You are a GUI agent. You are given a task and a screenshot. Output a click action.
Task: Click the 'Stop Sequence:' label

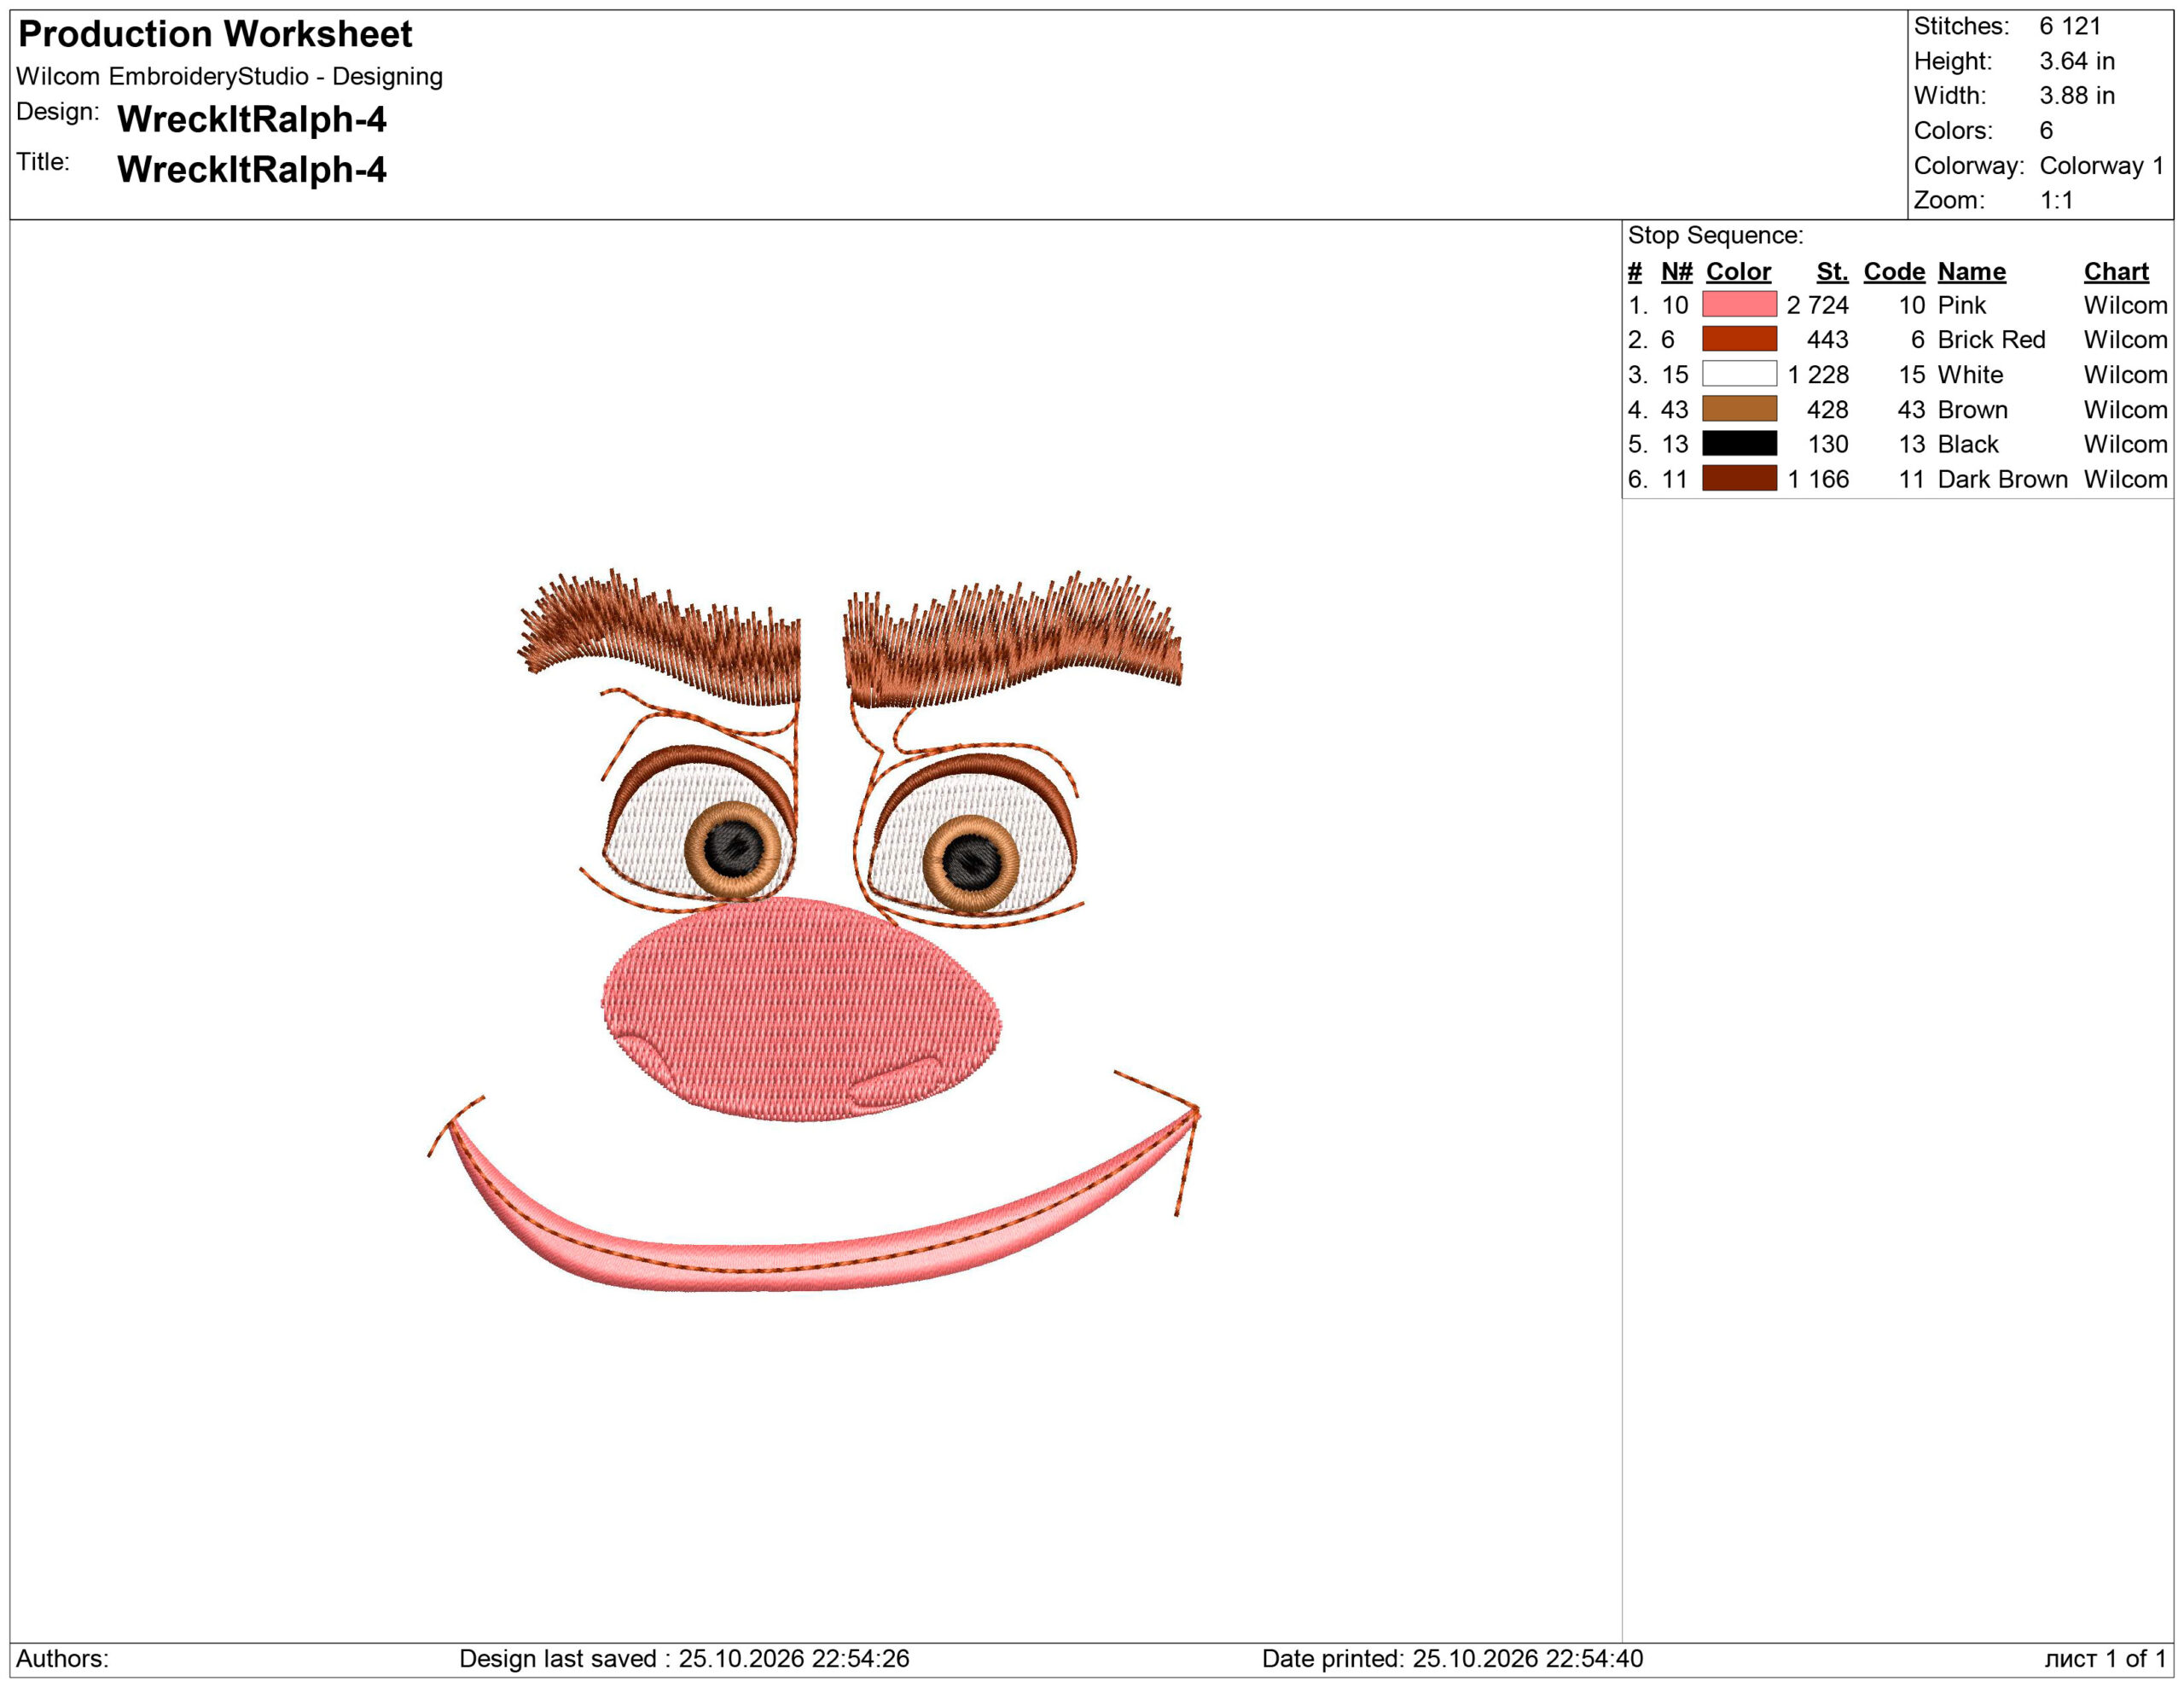coord(1715,235)
